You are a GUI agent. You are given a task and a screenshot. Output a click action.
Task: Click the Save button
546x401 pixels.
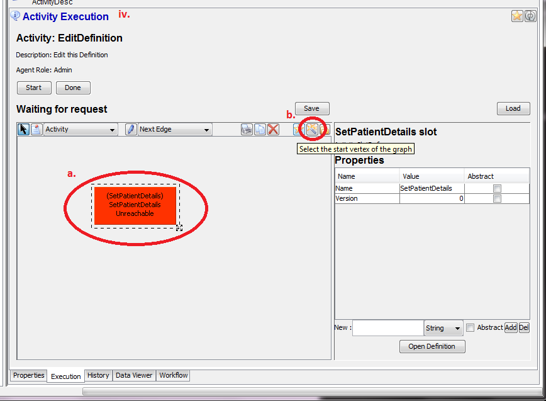312,109
